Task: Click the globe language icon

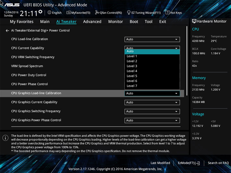Action: tap(49, 12)
